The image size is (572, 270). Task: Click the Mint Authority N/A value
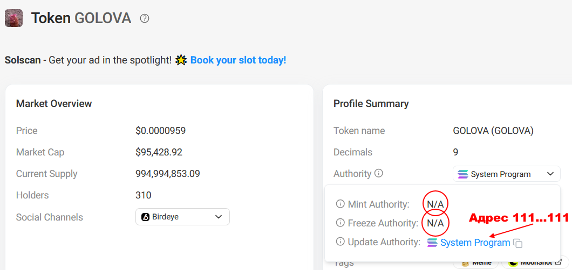[x=435, y=204]
